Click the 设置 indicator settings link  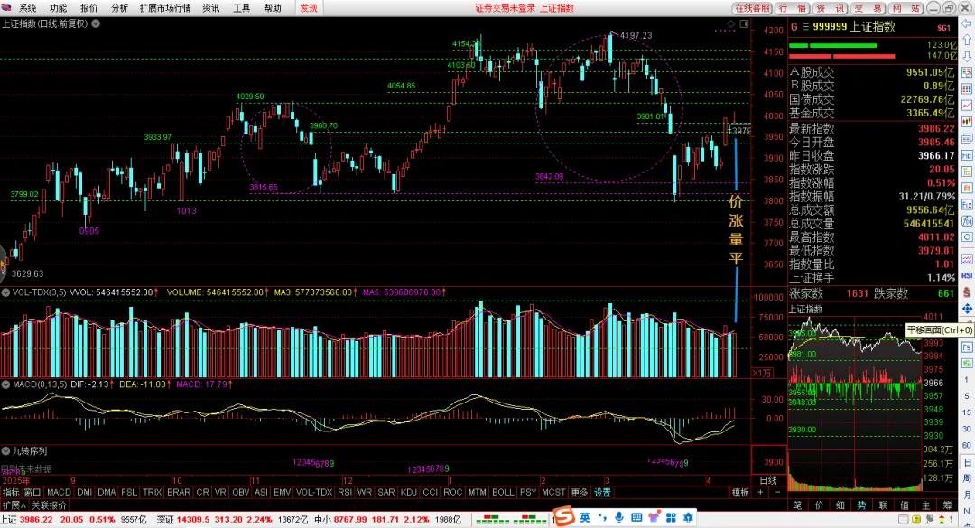coord(602,492)
